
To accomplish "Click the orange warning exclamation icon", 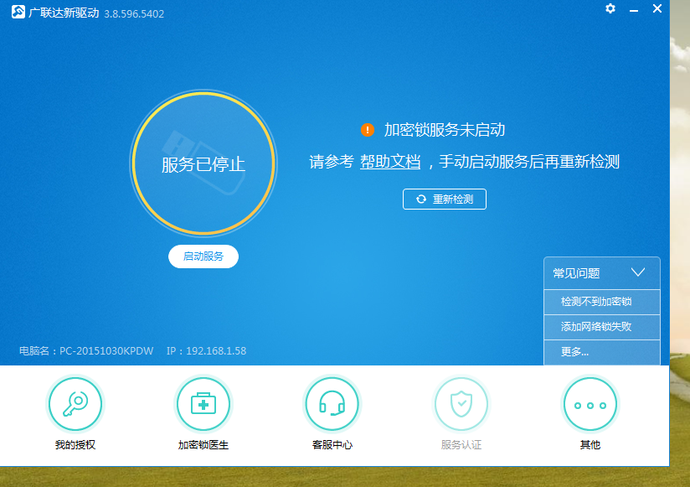I will (368, 130).
